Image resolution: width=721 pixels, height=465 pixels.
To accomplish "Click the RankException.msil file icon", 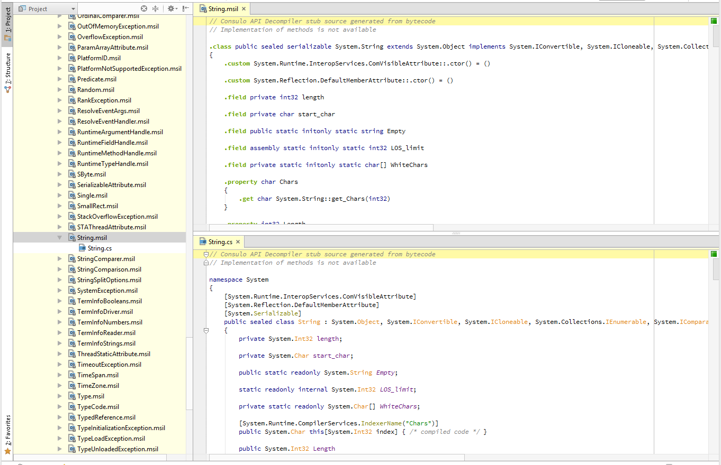I will tap(73, 100).
